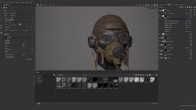Hide the topmost folder layer in stack
This screenshot has height=110, width=196.
tap(160, 10)
